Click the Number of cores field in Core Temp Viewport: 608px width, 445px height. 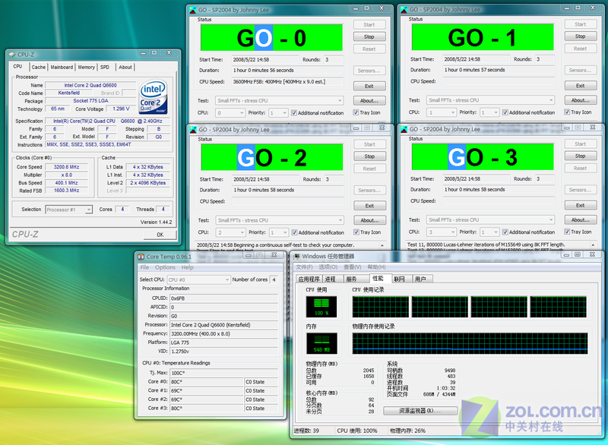pyautogui.click(x=274, y=279)
